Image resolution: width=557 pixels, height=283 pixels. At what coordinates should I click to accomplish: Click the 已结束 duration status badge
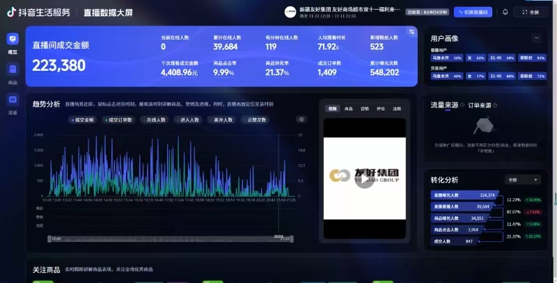pyautogui.click(x=427, y=12)
